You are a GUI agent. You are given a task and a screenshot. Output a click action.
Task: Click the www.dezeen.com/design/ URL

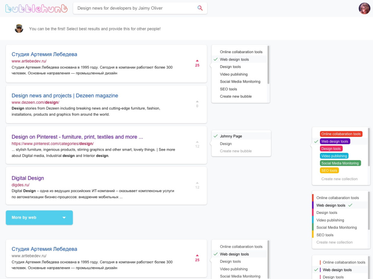click(x=35, y=102)
